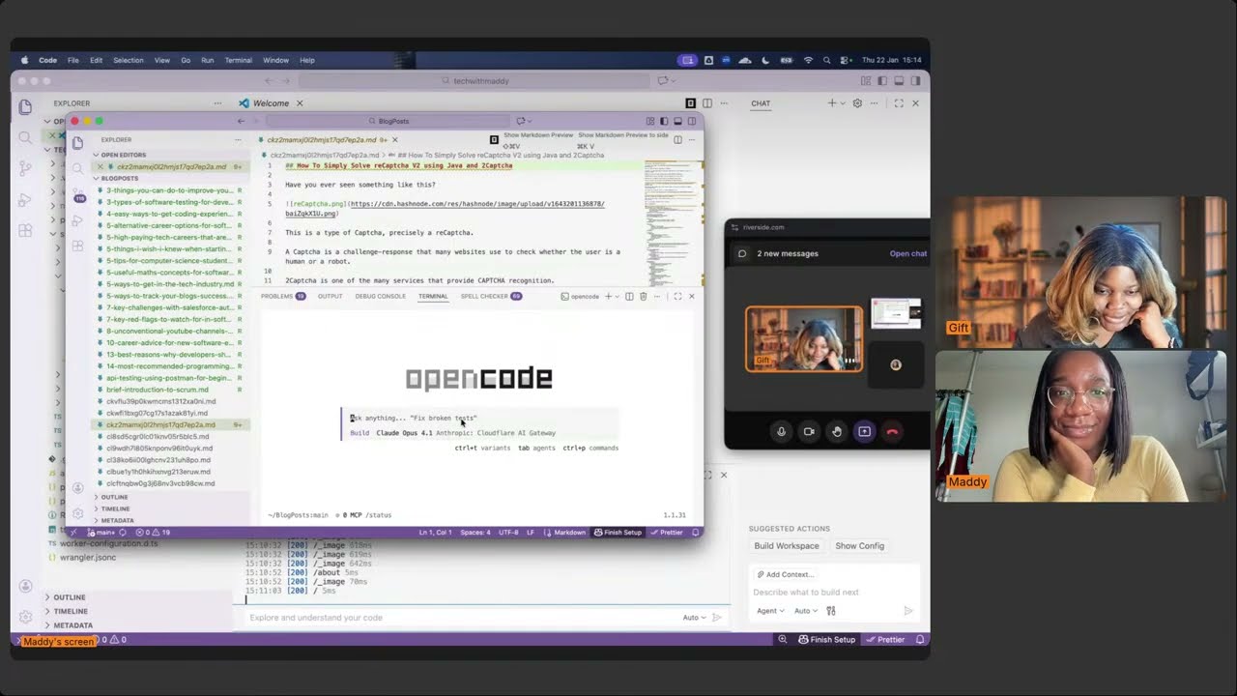Open the Search view in the Activity Bar
The image size is (1237, 696).
coord(25,137)
